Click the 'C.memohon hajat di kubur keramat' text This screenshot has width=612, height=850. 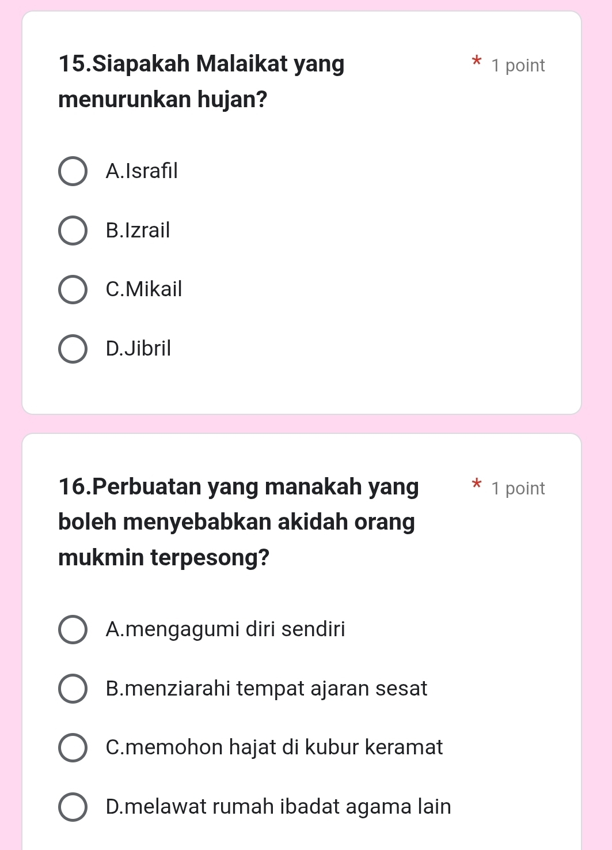[x=274, y=747]
